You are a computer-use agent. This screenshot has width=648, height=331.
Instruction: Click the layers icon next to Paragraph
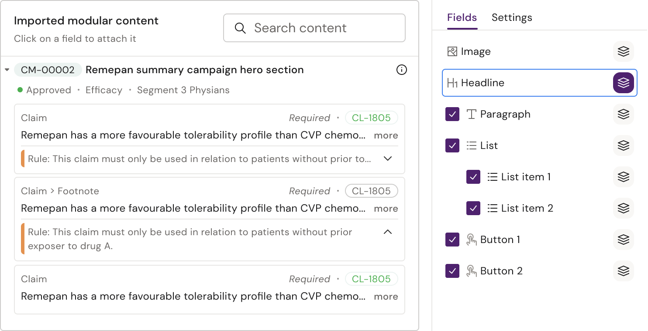623,114
